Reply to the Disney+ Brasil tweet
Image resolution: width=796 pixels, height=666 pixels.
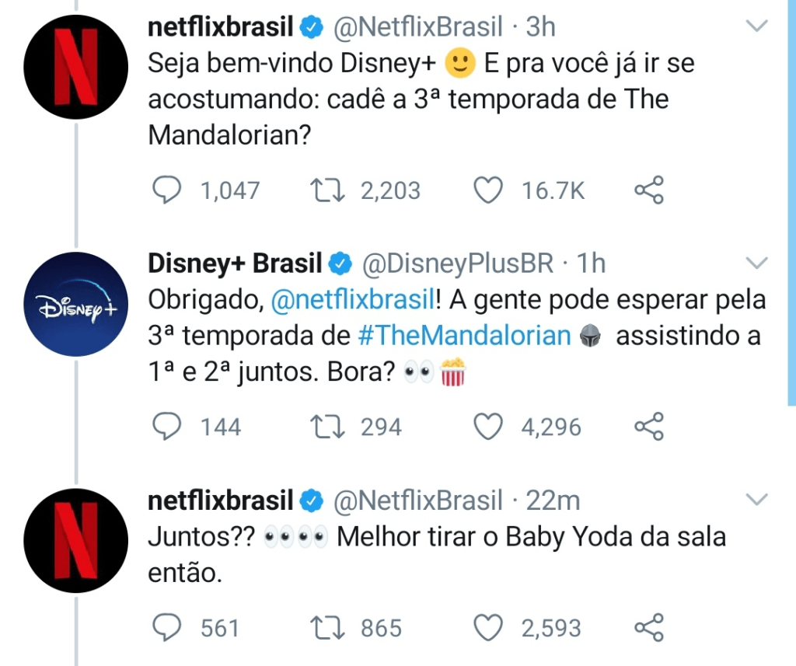[x=167, y=427]
